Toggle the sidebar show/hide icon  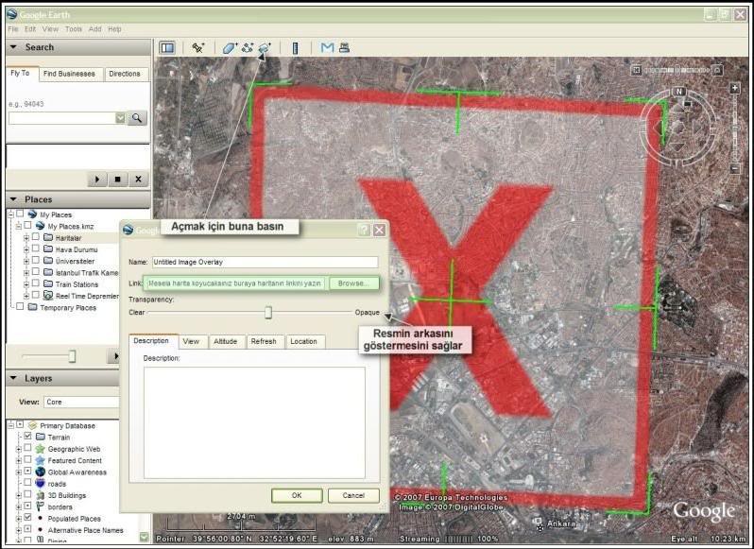167,47
